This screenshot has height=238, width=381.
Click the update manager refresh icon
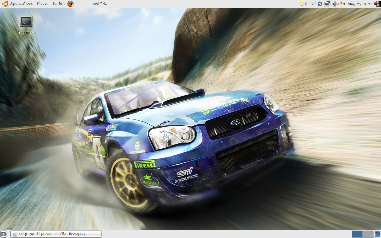(x=320, y=4)
